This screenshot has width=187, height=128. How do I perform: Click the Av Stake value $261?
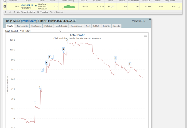tap(17, 7)
